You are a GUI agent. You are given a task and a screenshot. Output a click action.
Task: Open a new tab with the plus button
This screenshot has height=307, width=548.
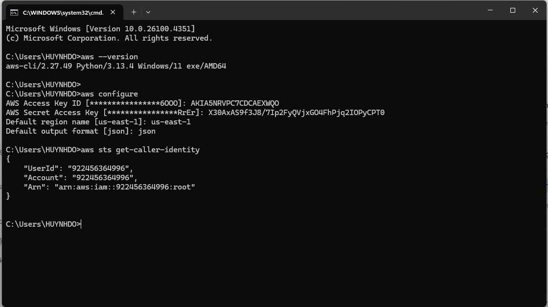(x=134, y=12)
